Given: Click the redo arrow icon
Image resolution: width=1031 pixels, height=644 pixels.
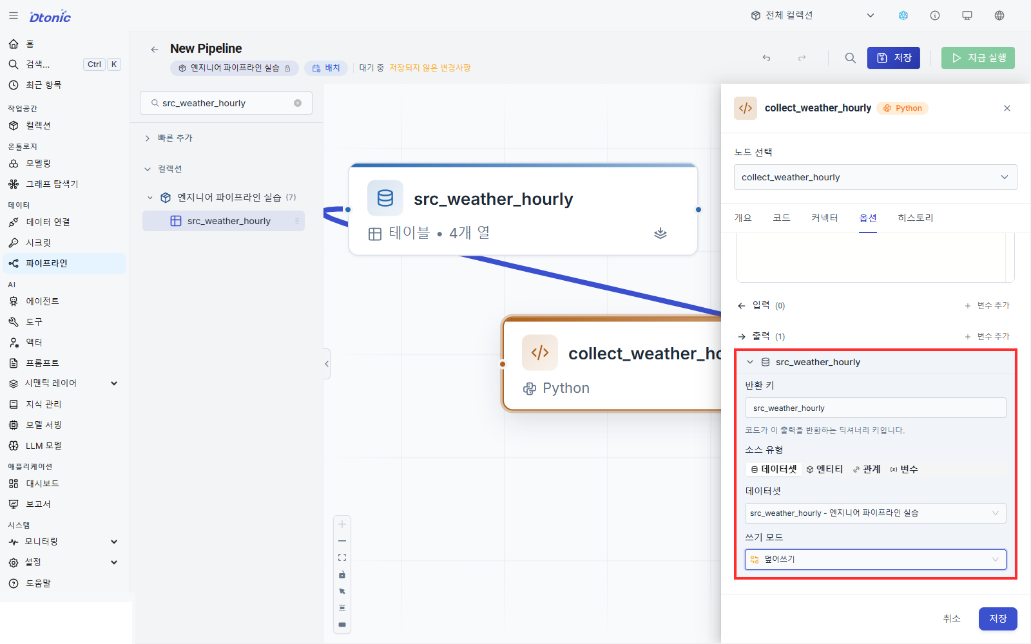Looking at the screenshot, I should point(802,58).
